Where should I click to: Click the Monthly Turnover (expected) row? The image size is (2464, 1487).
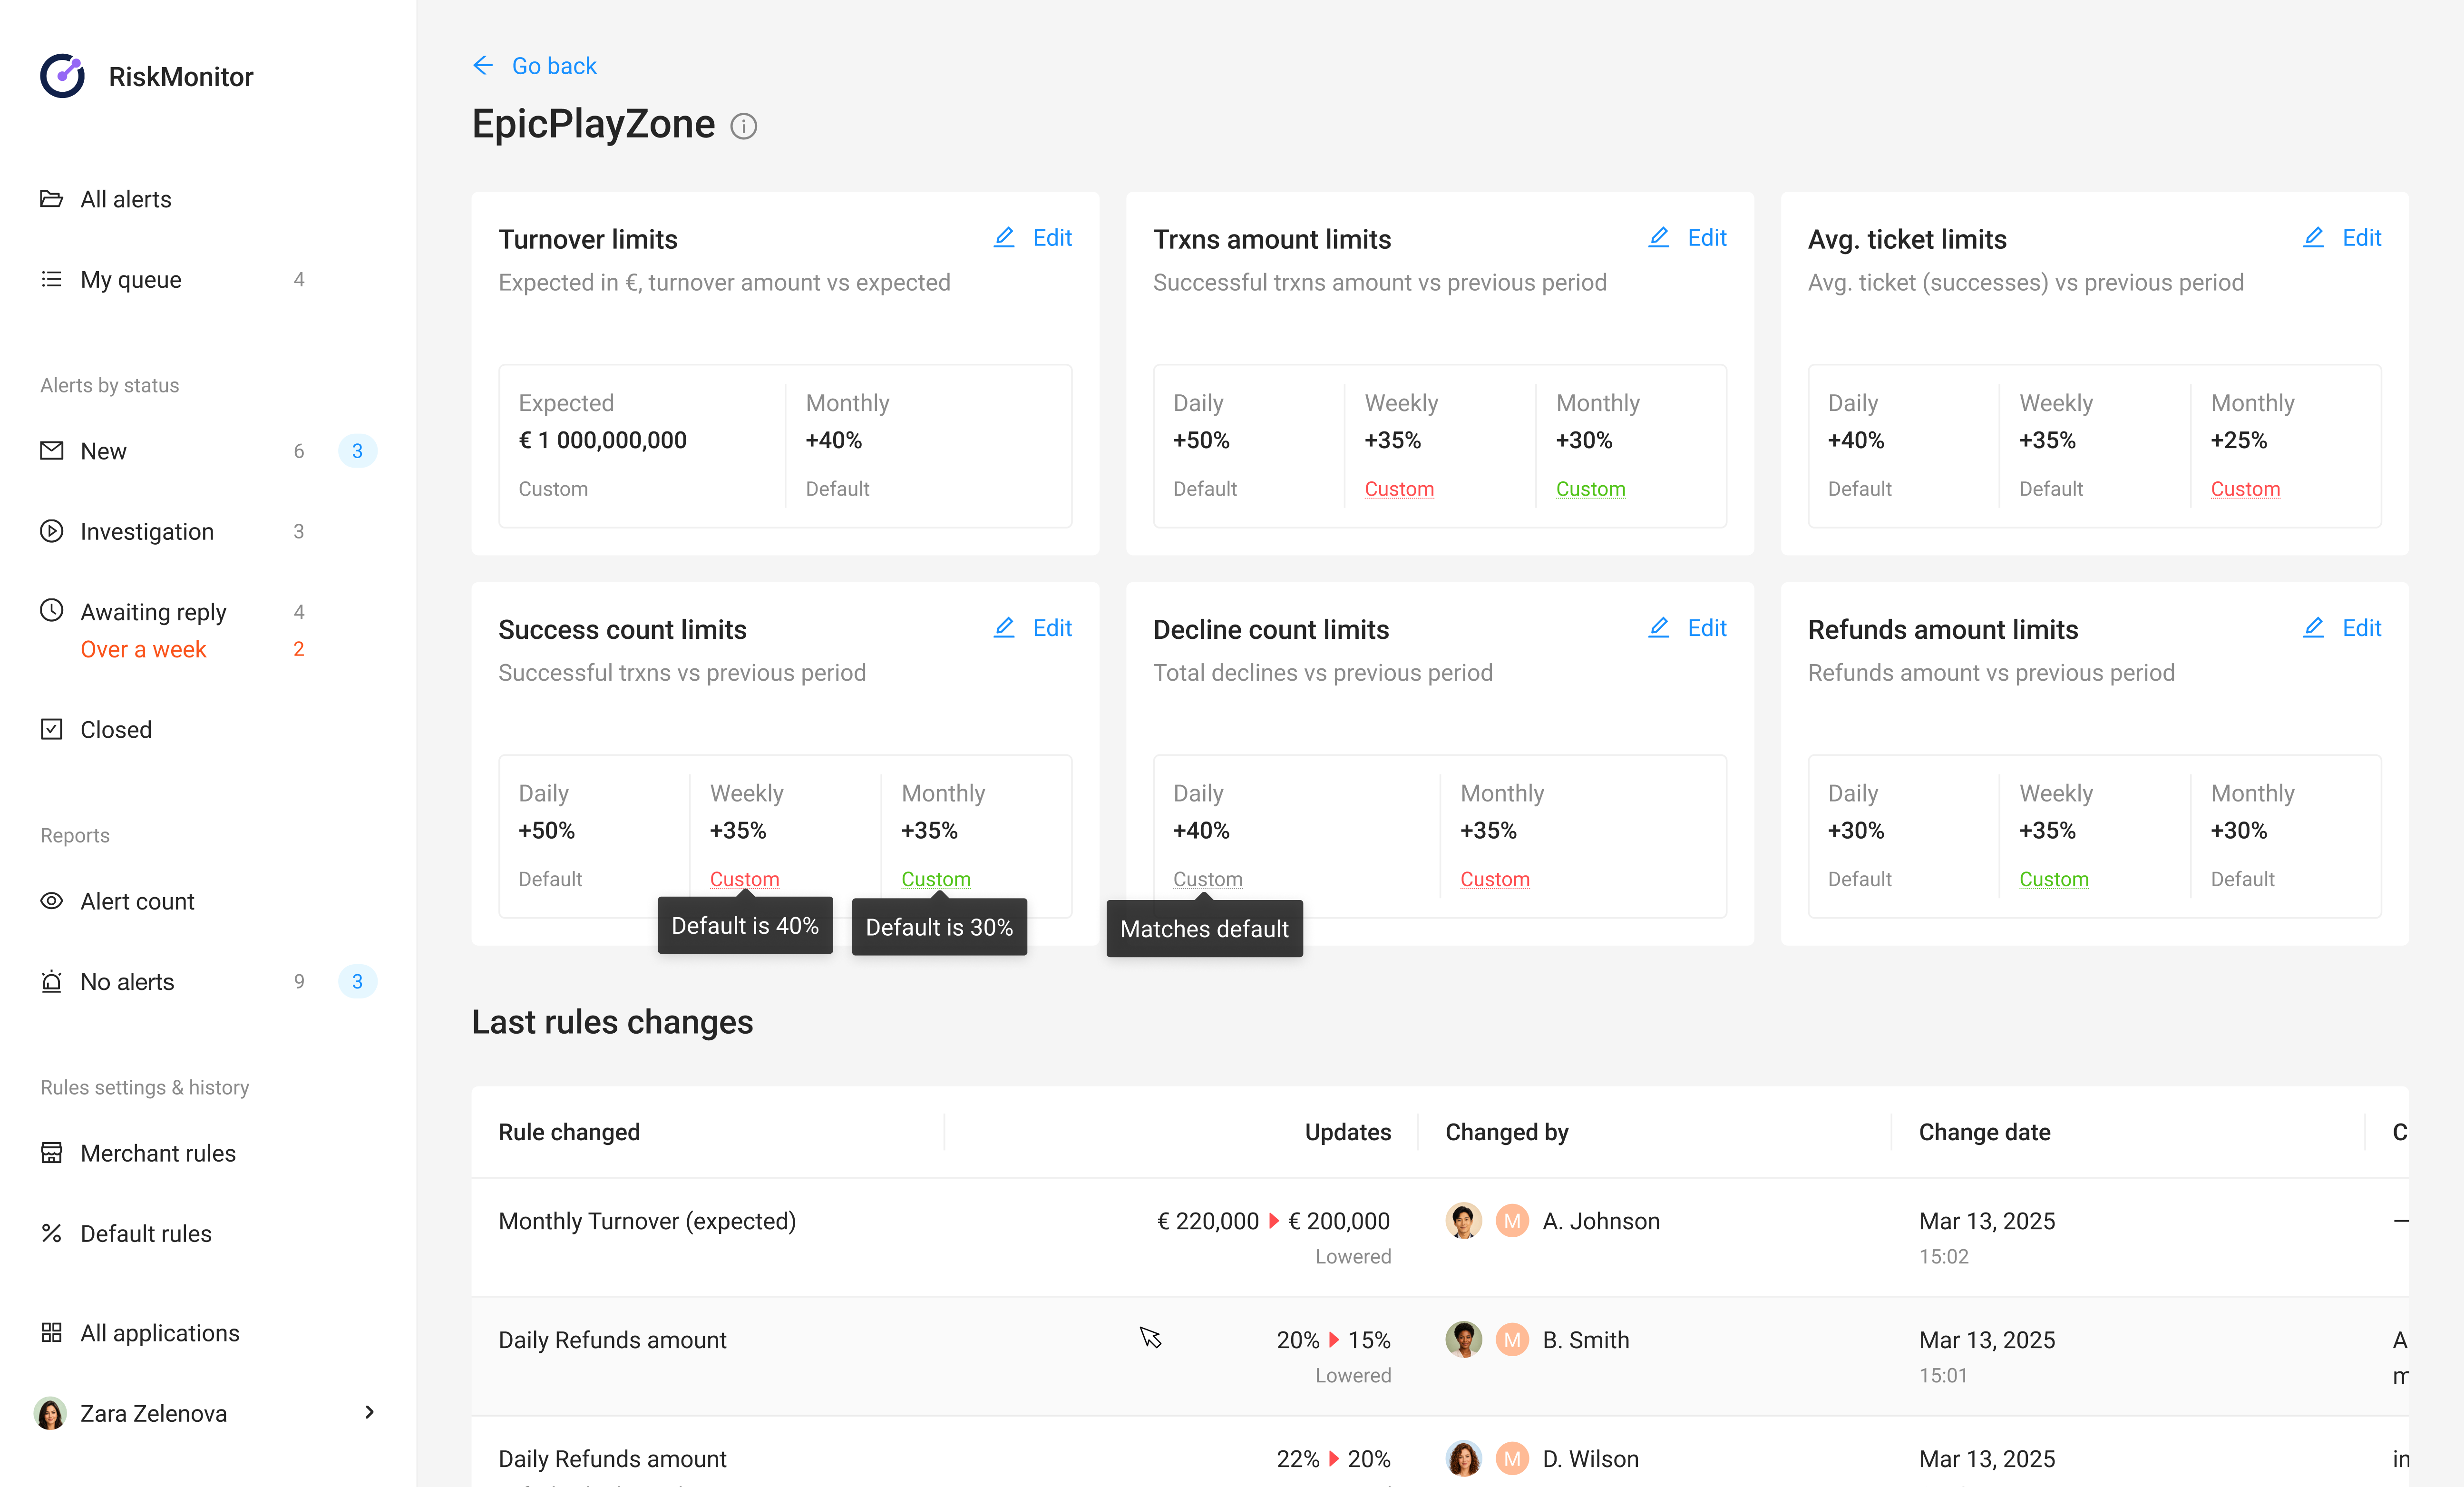coord(1440,1237)
